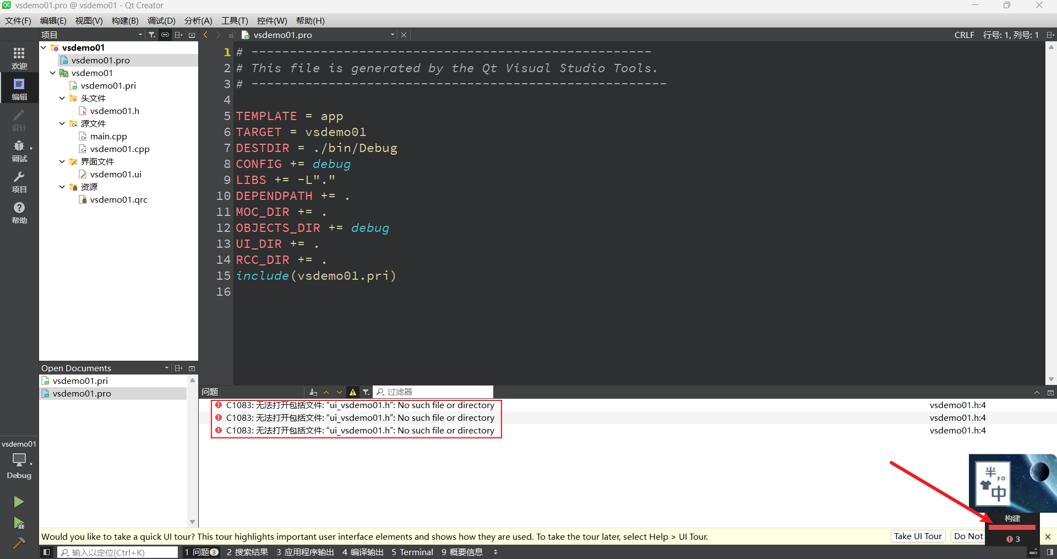Toggle warnings display in Issues pane
Screen dimensions: 1057x559
click(353, 392)
